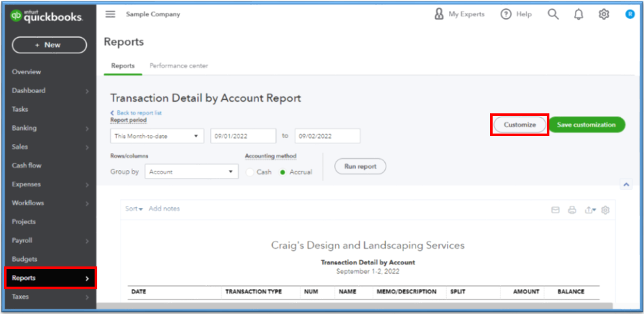Click the horizontal scrollbar below the report
This screenshot has width=644, height=314.
click(354, 306)
